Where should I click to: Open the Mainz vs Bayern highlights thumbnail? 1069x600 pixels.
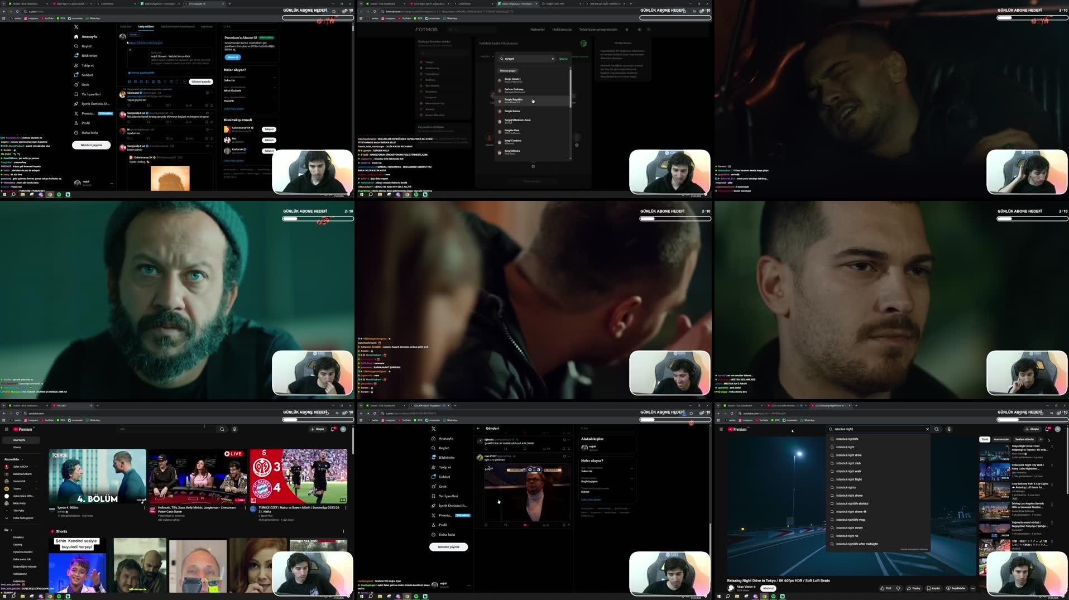[x=299, y=477]
